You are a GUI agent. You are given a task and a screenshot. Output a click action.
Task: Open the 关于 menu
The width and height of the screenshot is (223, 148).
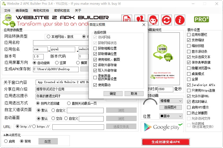tap(78, 10)
